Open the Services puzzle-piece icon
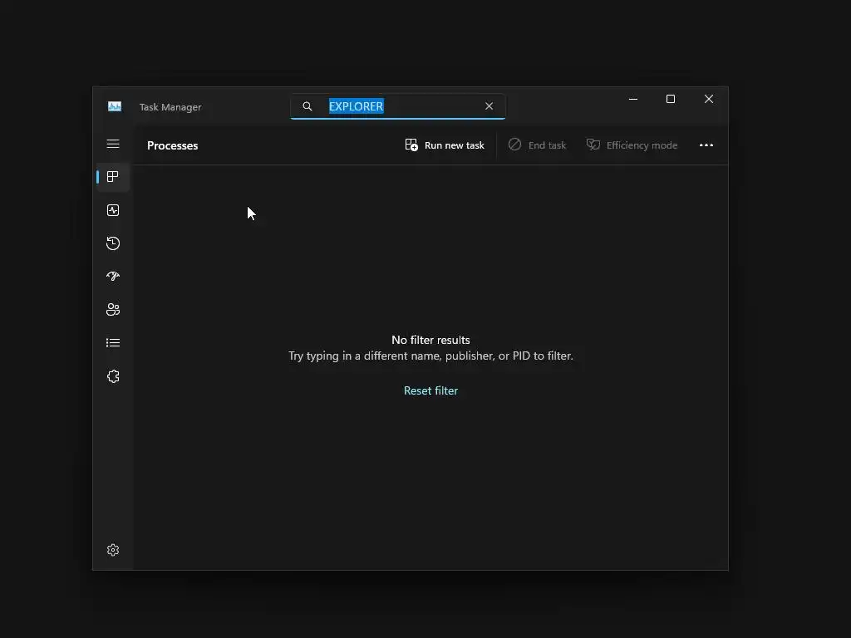 pos(113,376)
